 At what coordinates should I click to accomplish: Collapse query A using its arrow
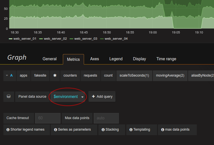[7, 75]
